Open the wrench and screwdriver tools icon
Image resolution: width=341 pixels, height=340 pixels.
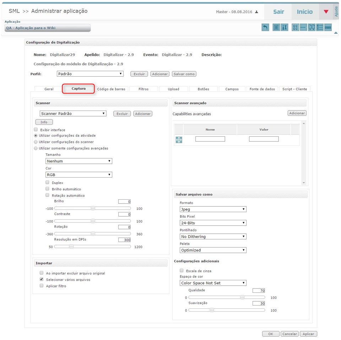(284, 27)
